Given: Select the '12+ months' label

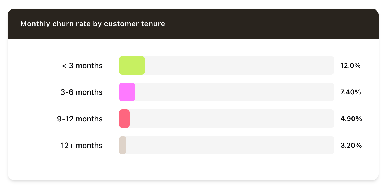Looking at the screenshot, I should click(82, 146).
